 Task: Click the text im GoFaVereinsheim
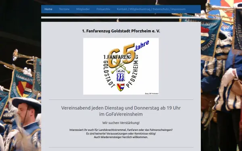121,114
